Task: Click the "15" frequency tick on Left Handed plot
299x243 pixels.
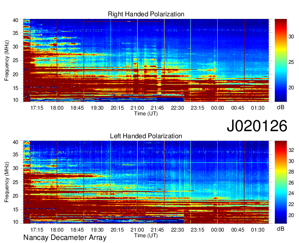Action: 15,210
